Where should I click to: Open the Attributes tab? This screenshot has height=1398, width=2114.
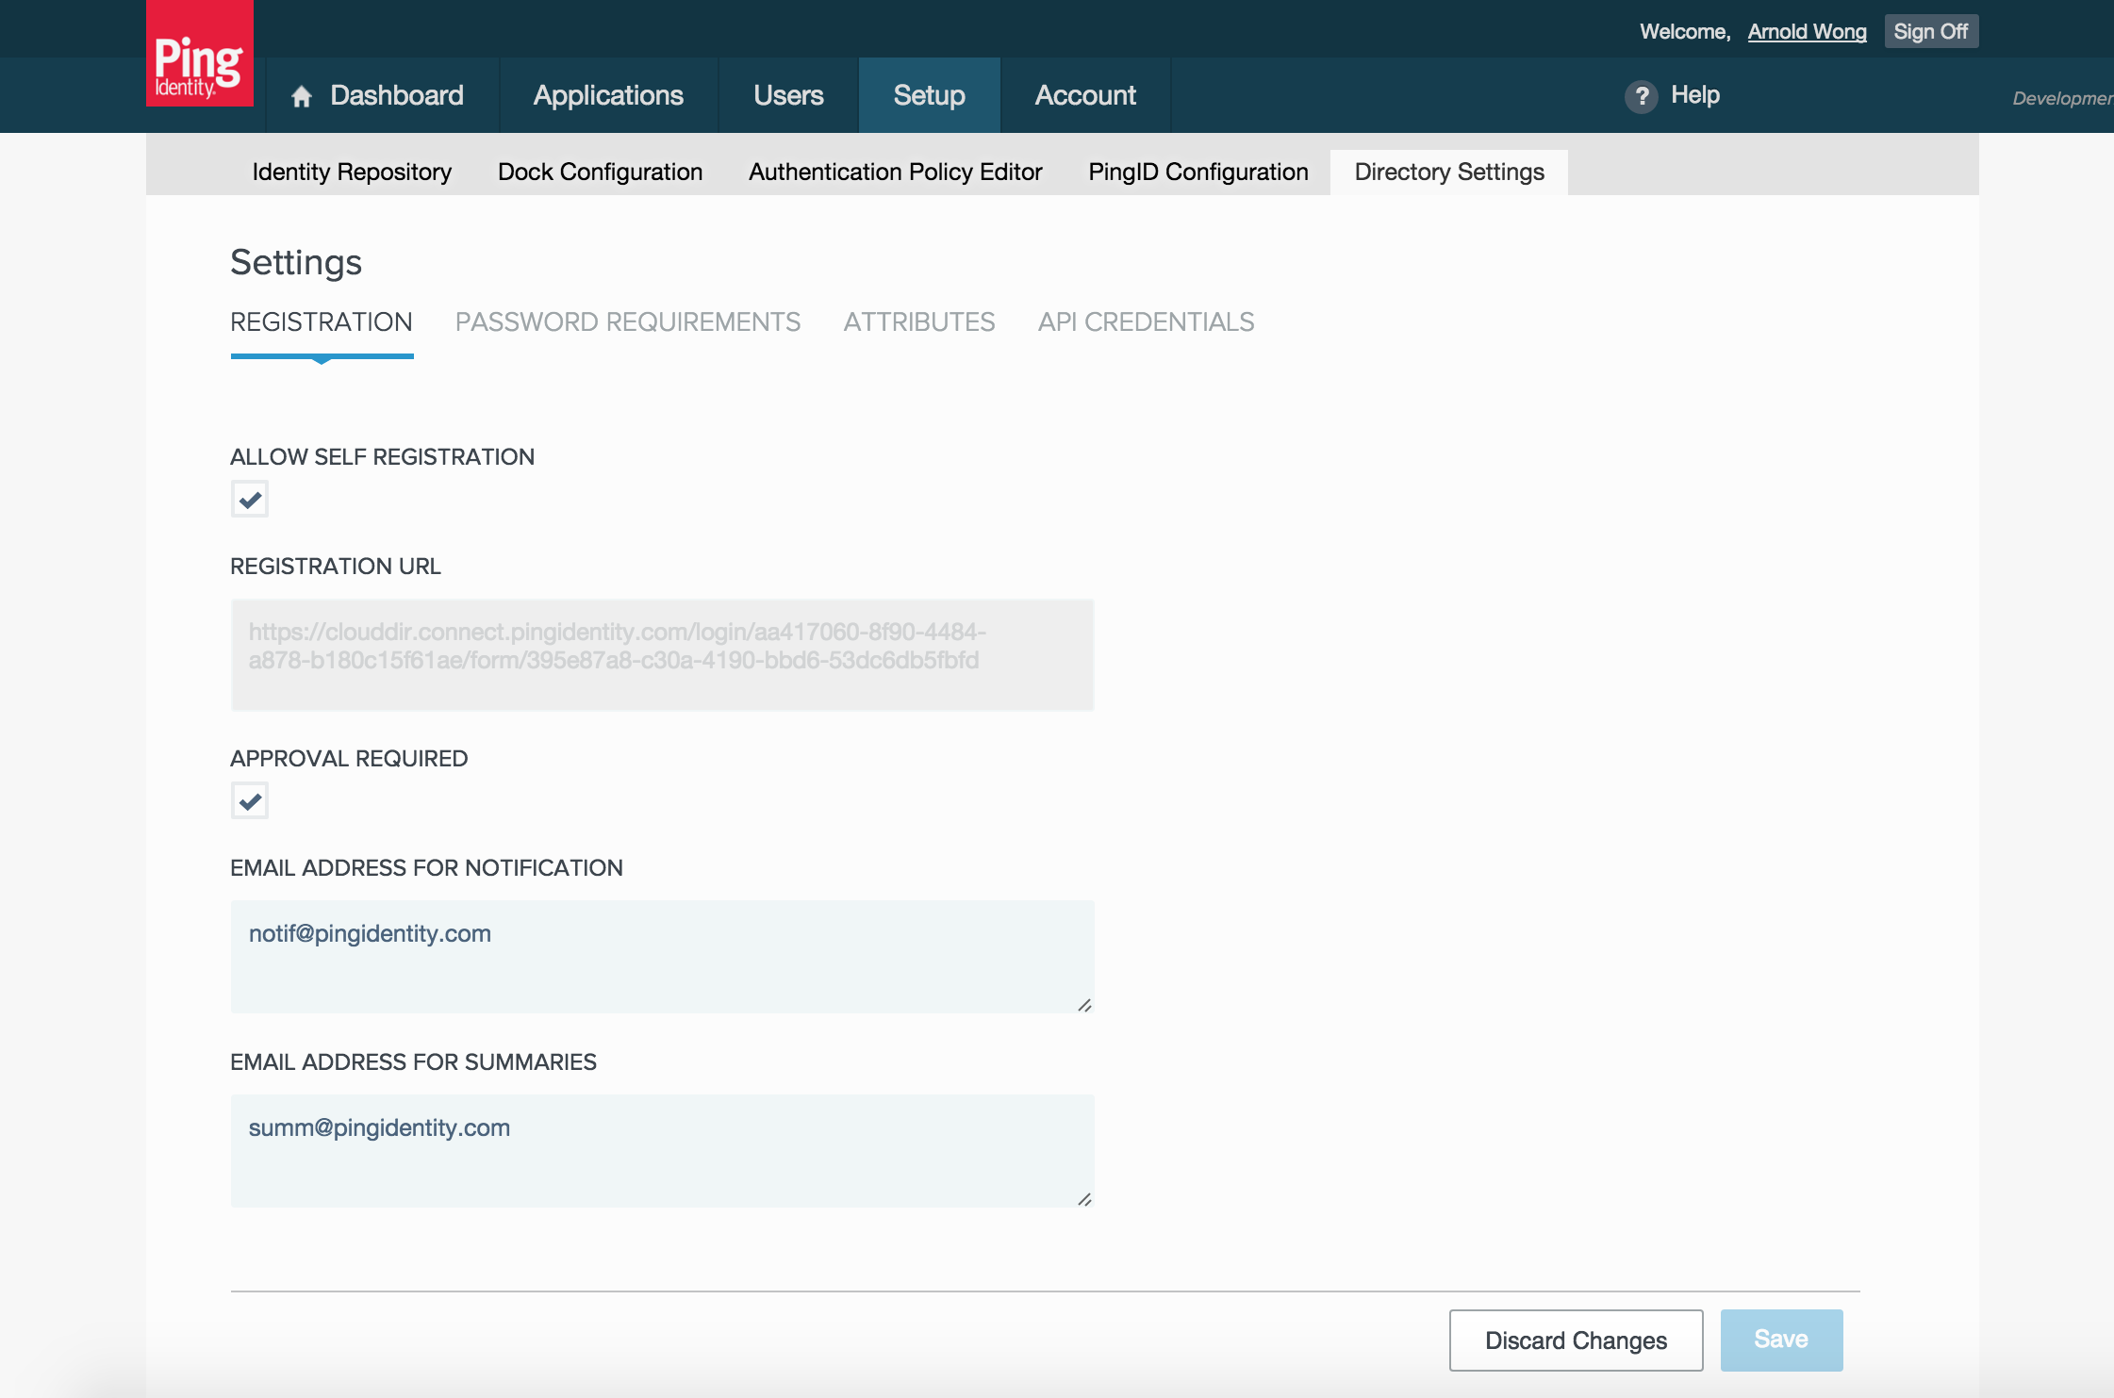click(x=918, y=322)
